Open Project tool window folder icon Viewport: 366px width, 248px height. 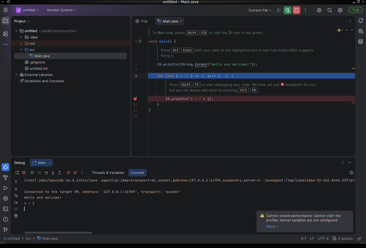tap(5, 21)
